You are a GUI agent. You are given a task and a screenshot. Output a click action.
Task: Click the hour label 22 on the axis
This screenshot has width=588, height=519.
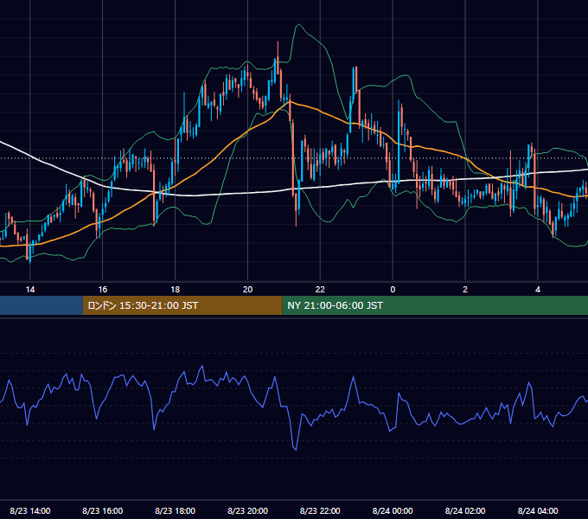click(320, 290)
